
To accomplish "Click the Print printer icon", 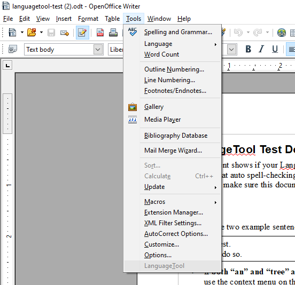I will click(113, 33).
